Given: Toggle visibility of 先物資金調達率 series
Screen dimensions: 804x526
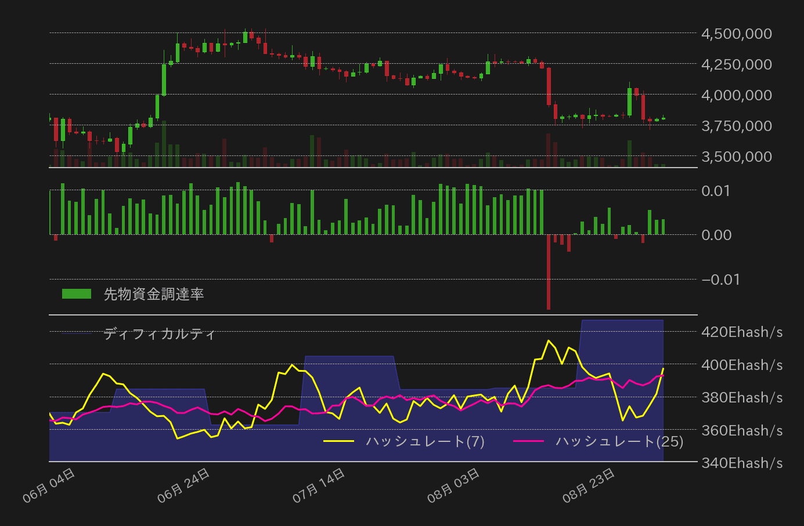Looking at the screenshot, I should tap(154, 294).
